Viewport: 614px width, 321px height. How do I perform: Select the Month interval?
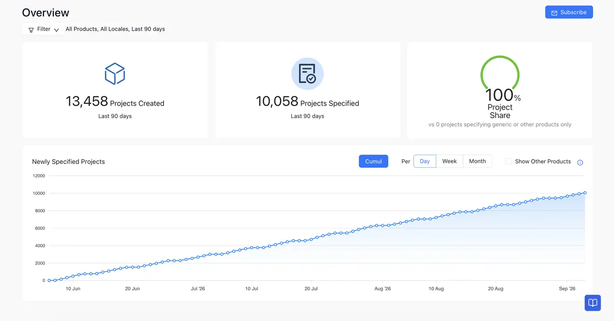[477, 161]
